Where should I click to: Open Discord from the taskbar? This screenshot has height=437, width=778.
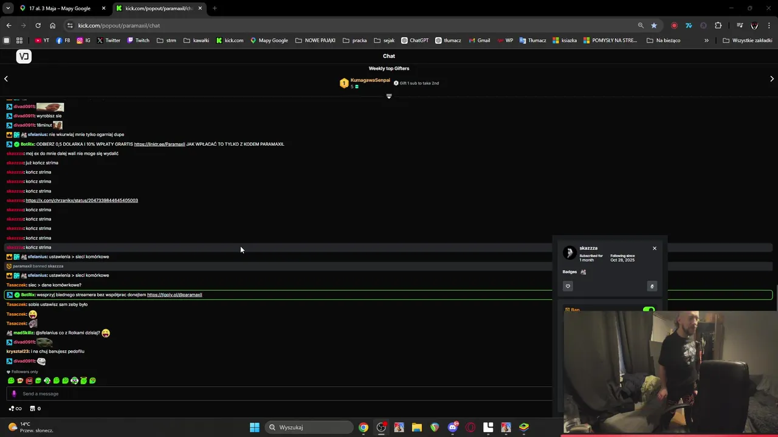click(452, 427)
